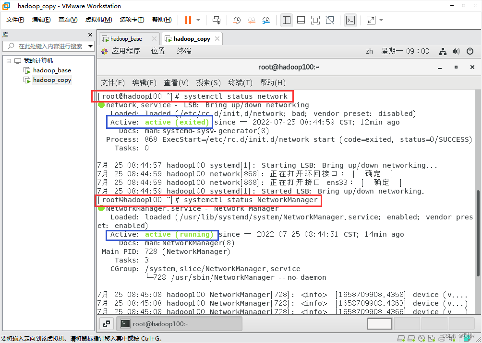Click the 'active (running)' status text
Screen dimensions: 482x343
(x=179, y=234)
